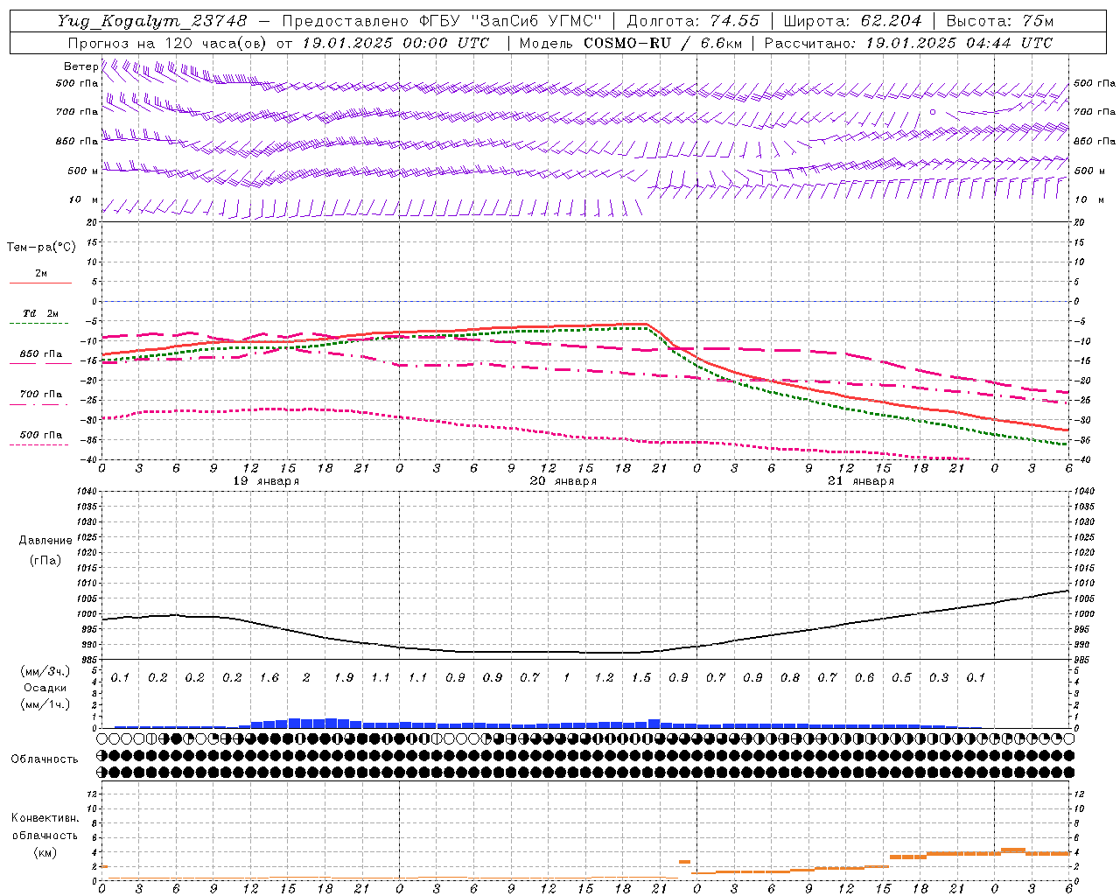
Task: Click the 3-hour precipitation value '0.5'
Action: click(901, 677)
